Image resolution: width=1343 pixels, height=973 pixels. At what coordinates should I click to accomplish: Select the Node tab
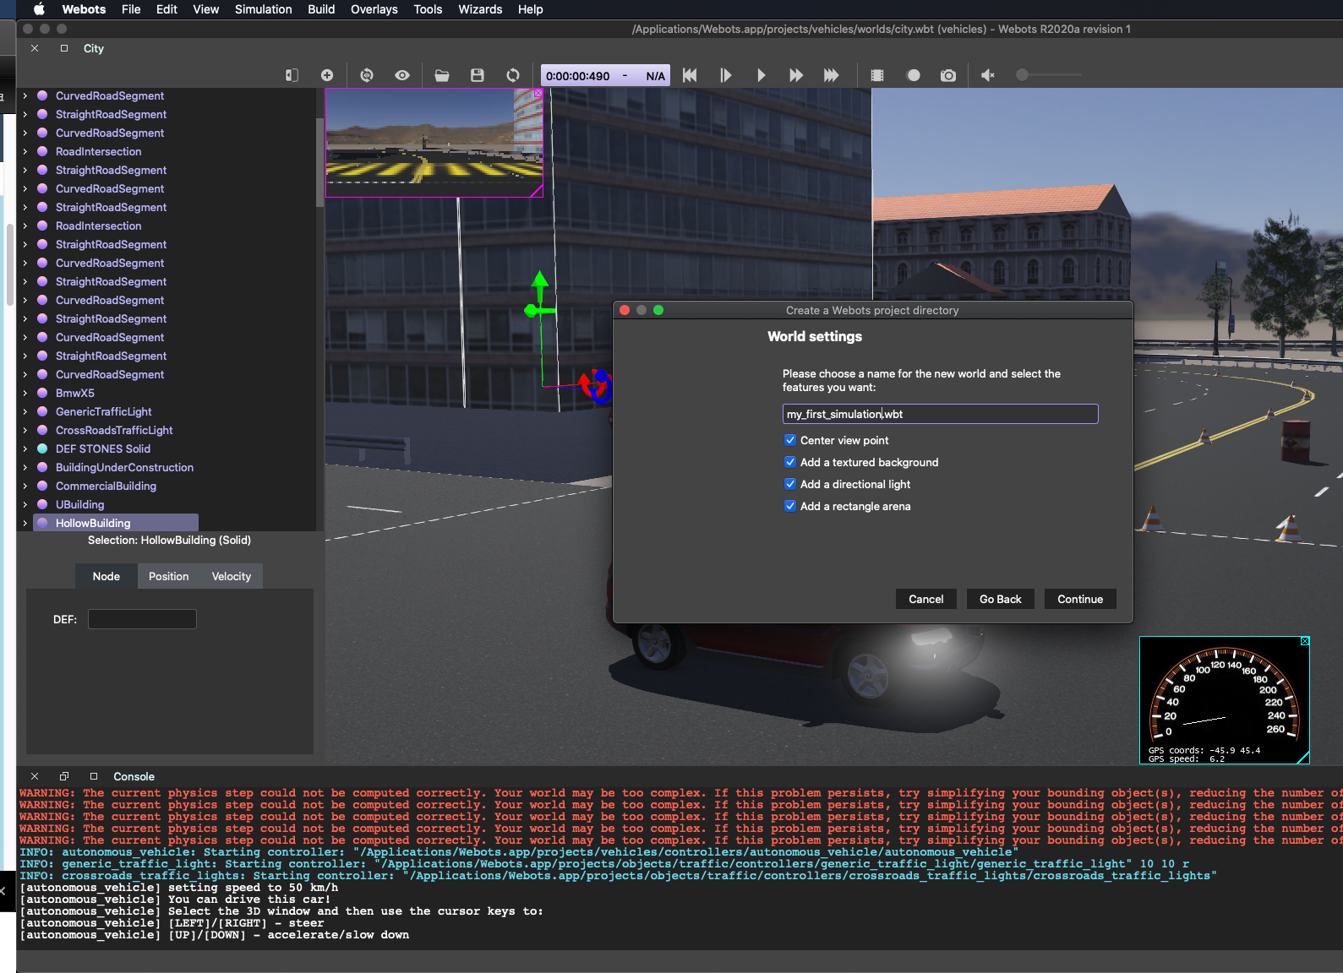[x=106, y=576]
